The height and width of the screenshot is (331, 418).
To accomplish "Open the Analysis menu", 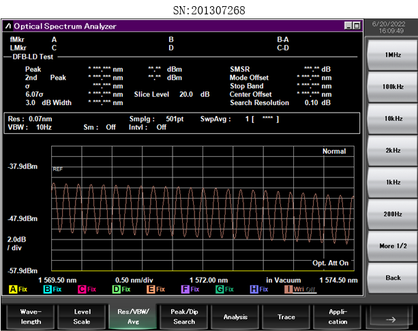I will point(235,317).
